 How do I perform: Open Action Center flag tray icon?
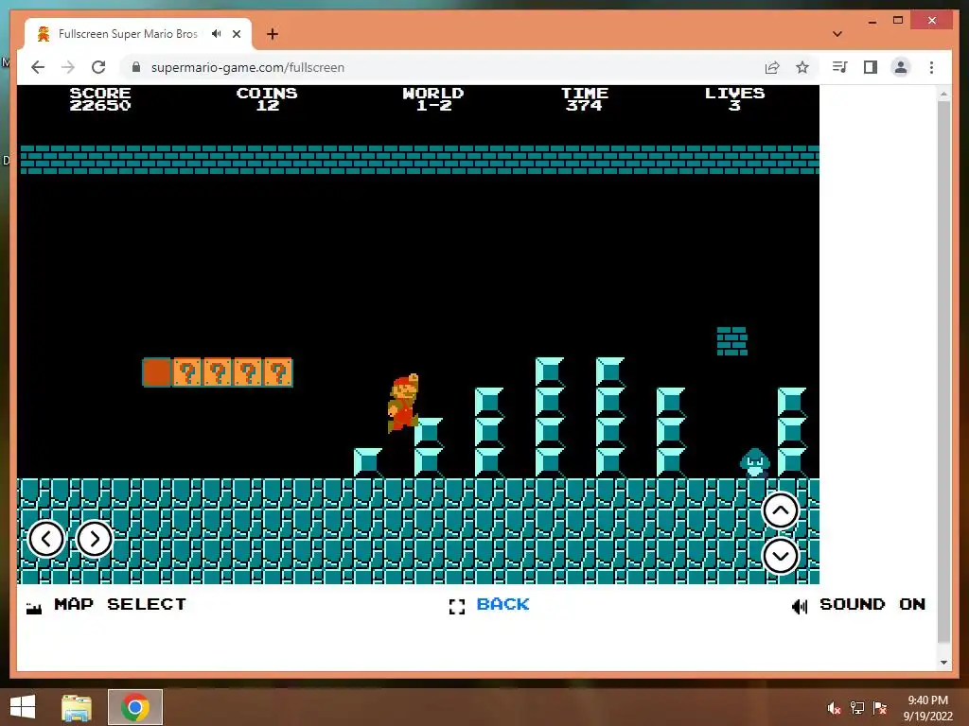click(x=880, y=708)
